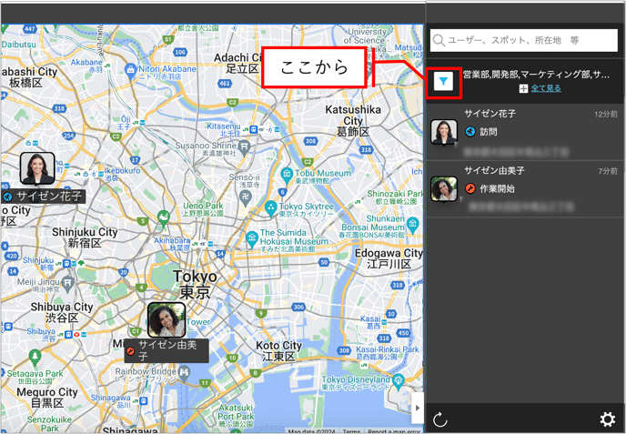The image size is (626, 434).
Task: Click the search field for users and spots
Action: (x=524, y=40)
